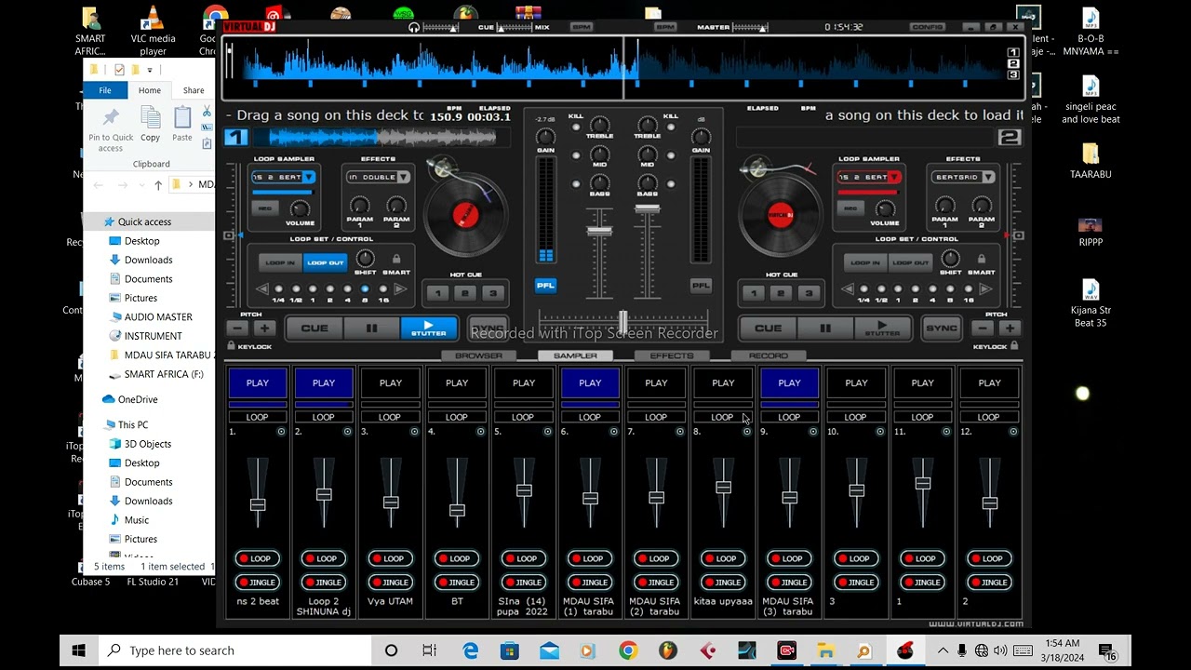The width and height of the screenshot is (1191, 670).
Task: Click Type here to search box
Action: click(234, 650)
